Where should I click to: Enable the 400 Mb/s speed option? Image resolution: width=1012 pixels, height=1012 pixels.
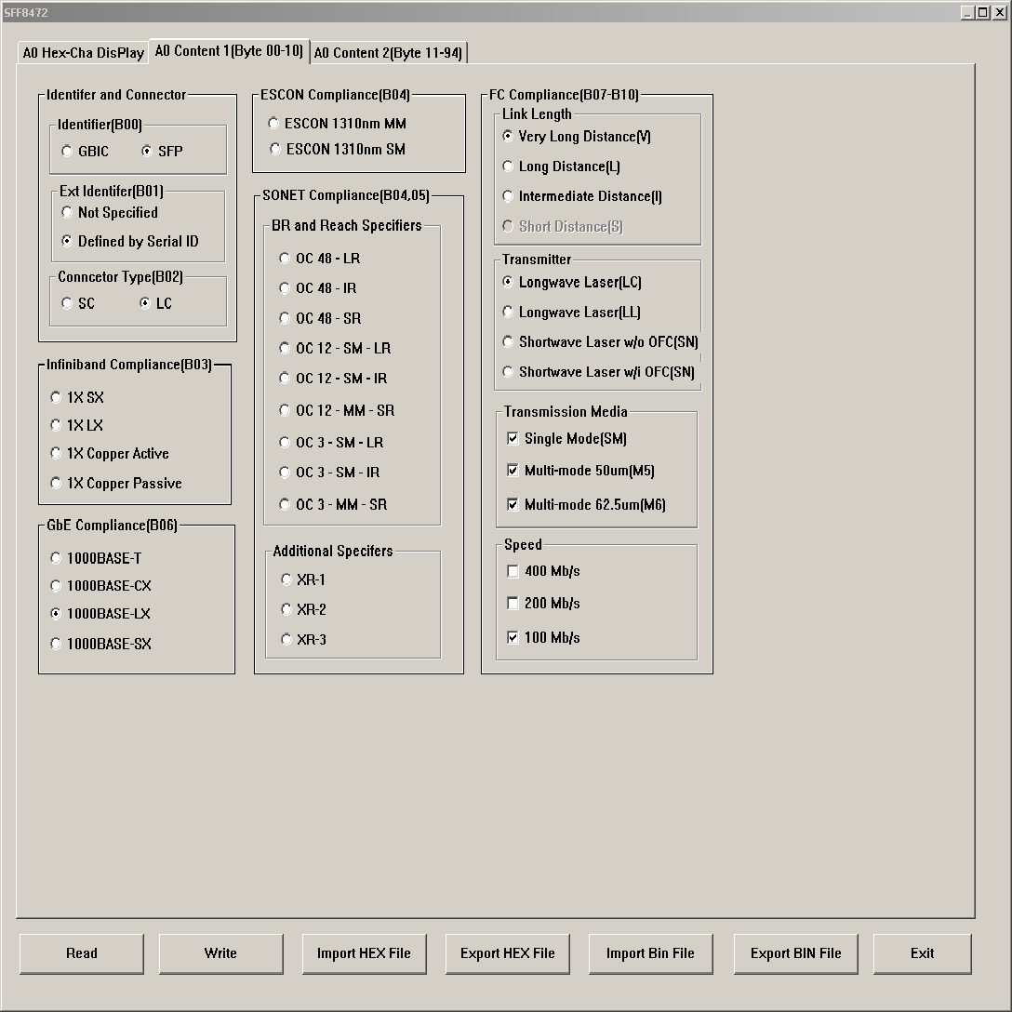tap(513, 571)
